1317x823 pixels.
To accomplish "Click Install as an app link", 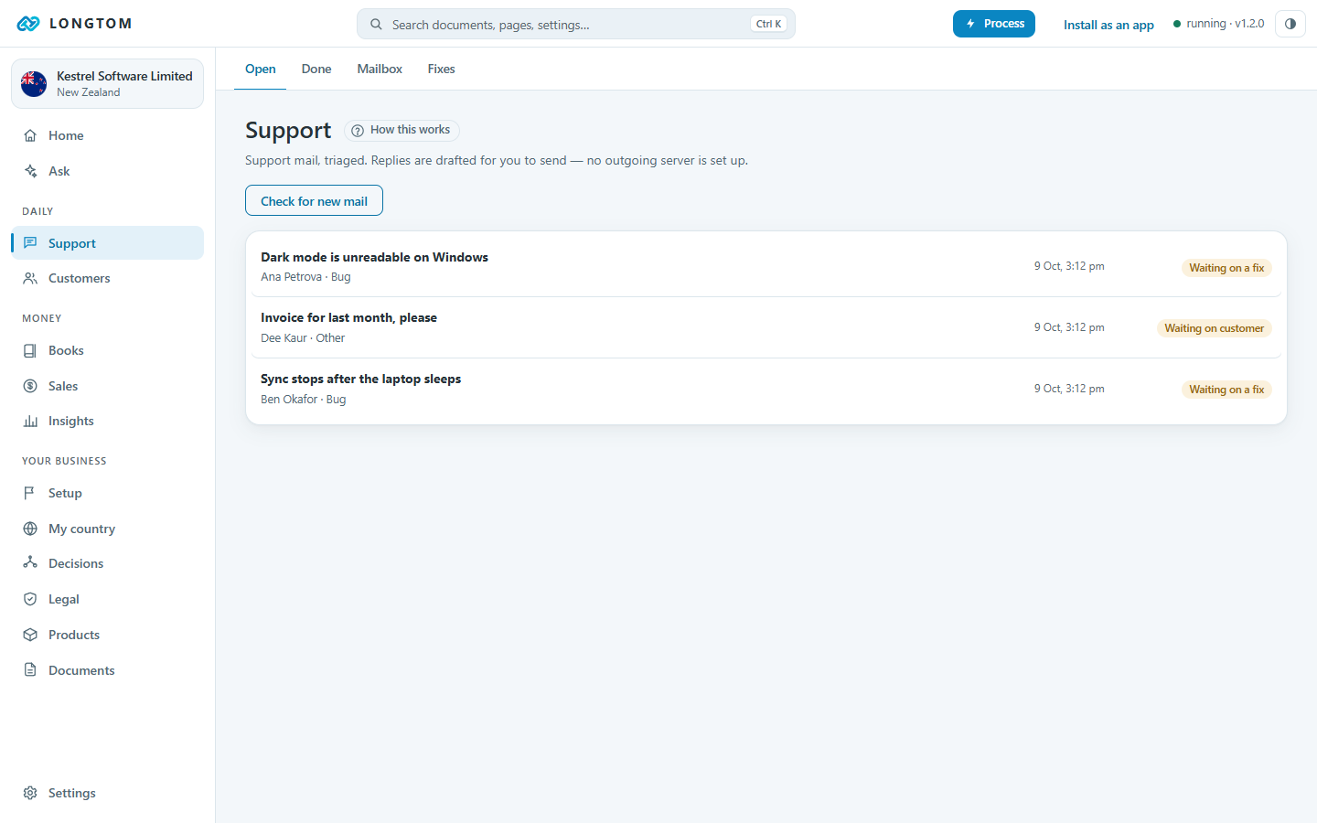I will pyautogui.click(x=1108, y=25).
